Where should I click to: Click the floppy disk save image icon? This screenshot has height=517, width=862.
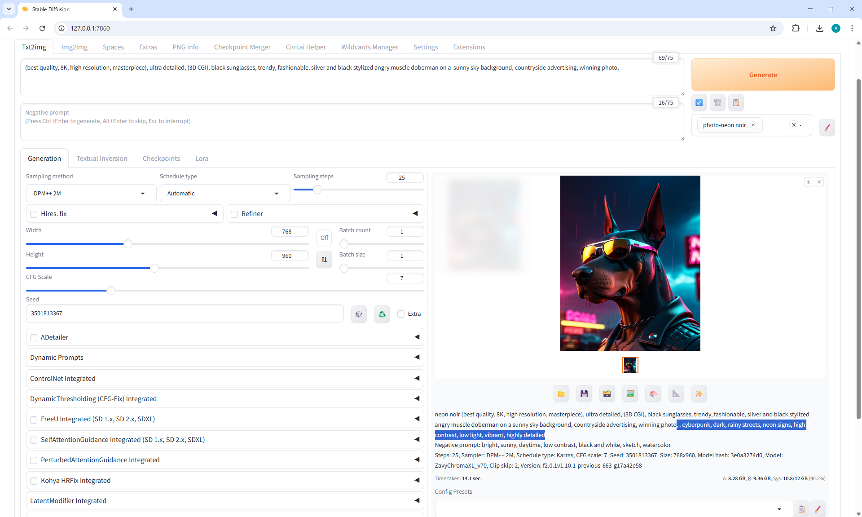coord(584,394)
